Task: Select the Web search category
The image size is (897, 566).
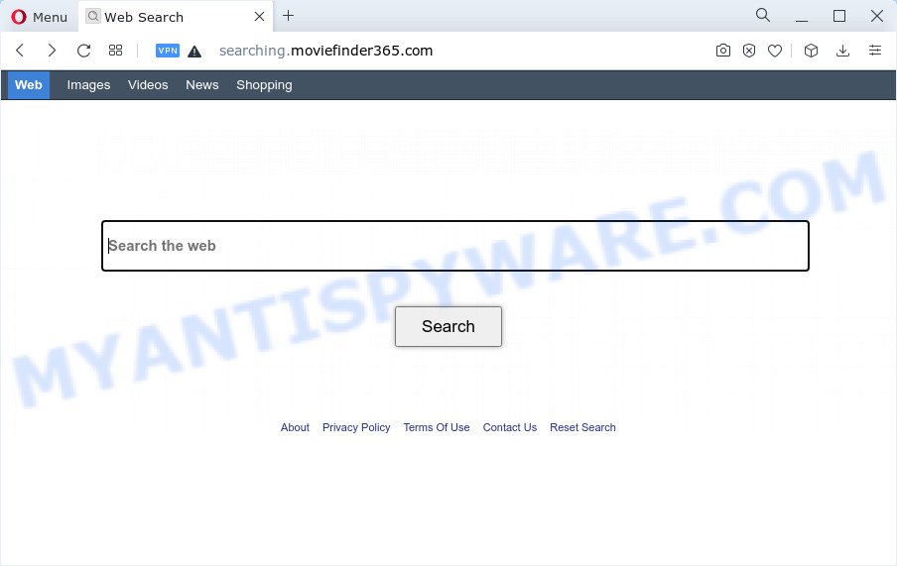Action: click(29, 84)
